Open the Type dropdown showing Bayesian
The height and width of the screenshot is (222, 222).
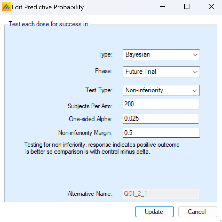coord(161,55)
